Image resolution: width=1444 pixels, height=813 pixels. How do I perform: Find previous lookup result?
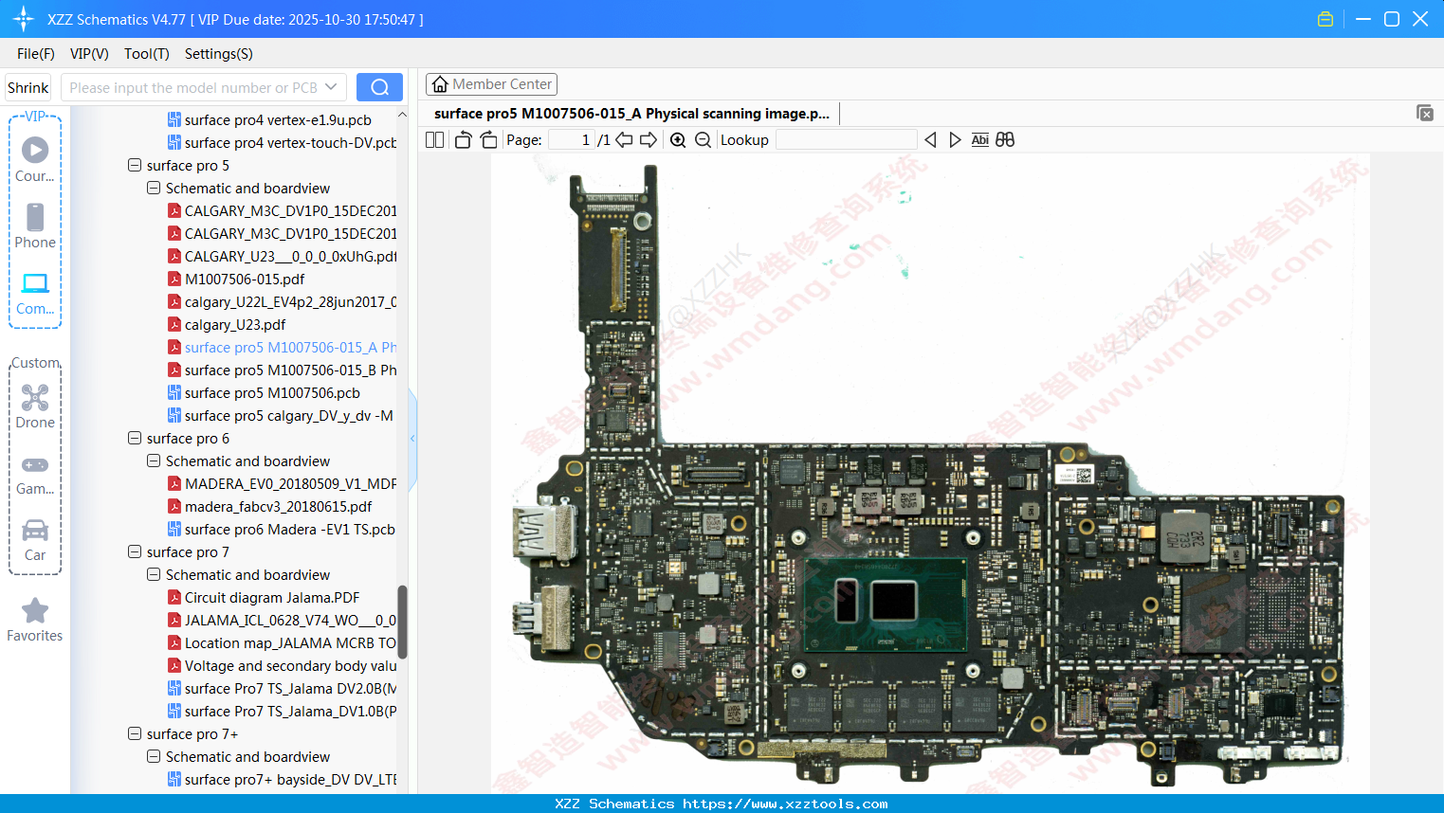(x=930, y=139)
